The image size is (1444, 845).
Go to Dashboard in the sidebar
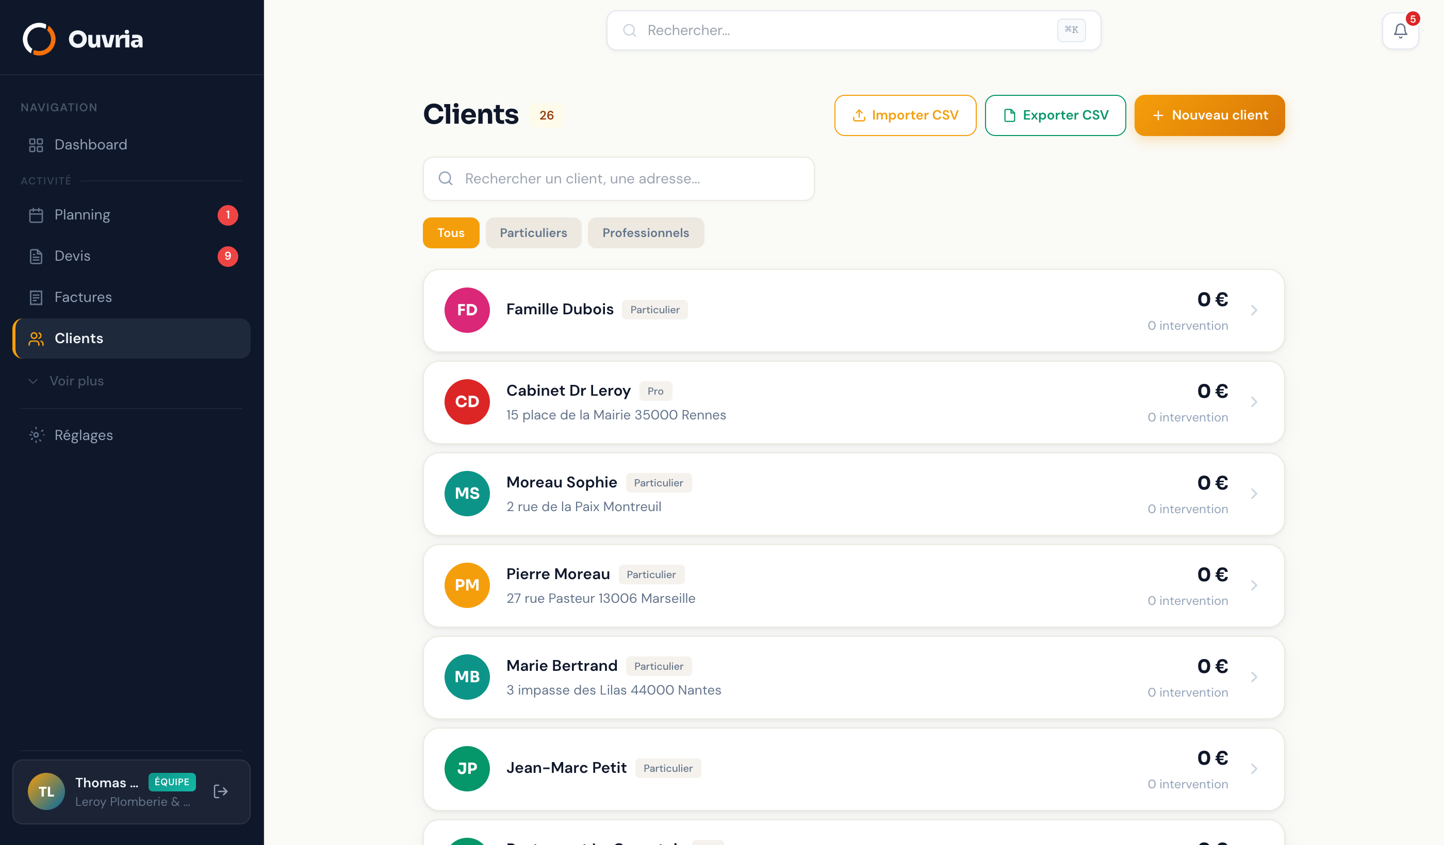tap(131, 145)
